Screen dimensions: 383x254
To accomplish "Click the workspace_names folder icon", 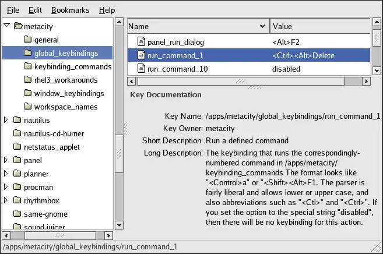I will (x=27, y=107).
